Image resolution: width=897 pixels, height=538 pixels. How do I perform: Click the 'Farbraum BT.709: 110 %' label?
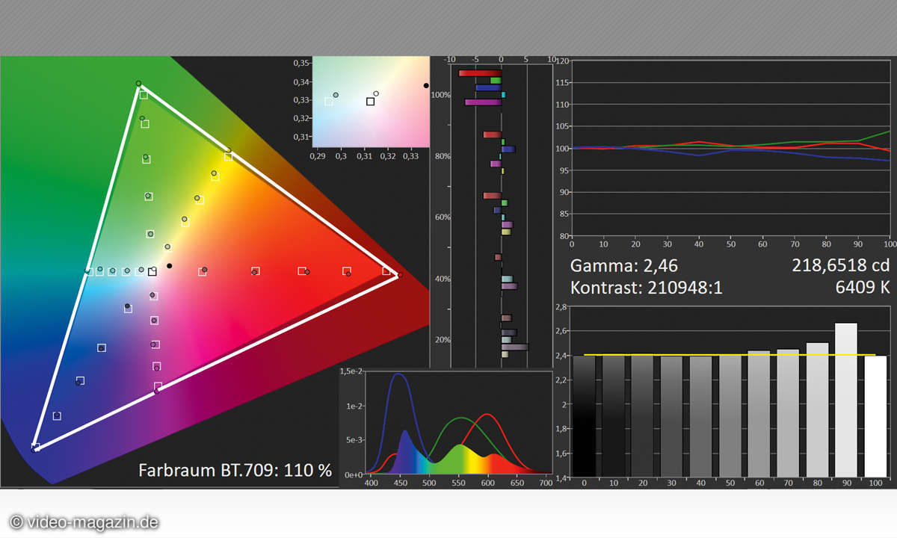(235, 471)
